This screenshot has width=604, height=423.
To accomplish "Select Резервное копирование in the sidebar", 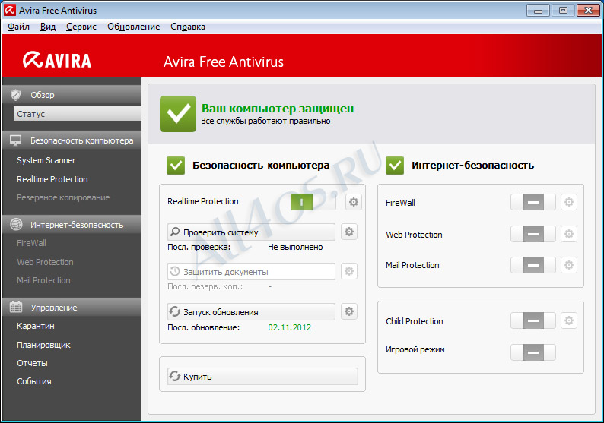I will pos(63,197).
